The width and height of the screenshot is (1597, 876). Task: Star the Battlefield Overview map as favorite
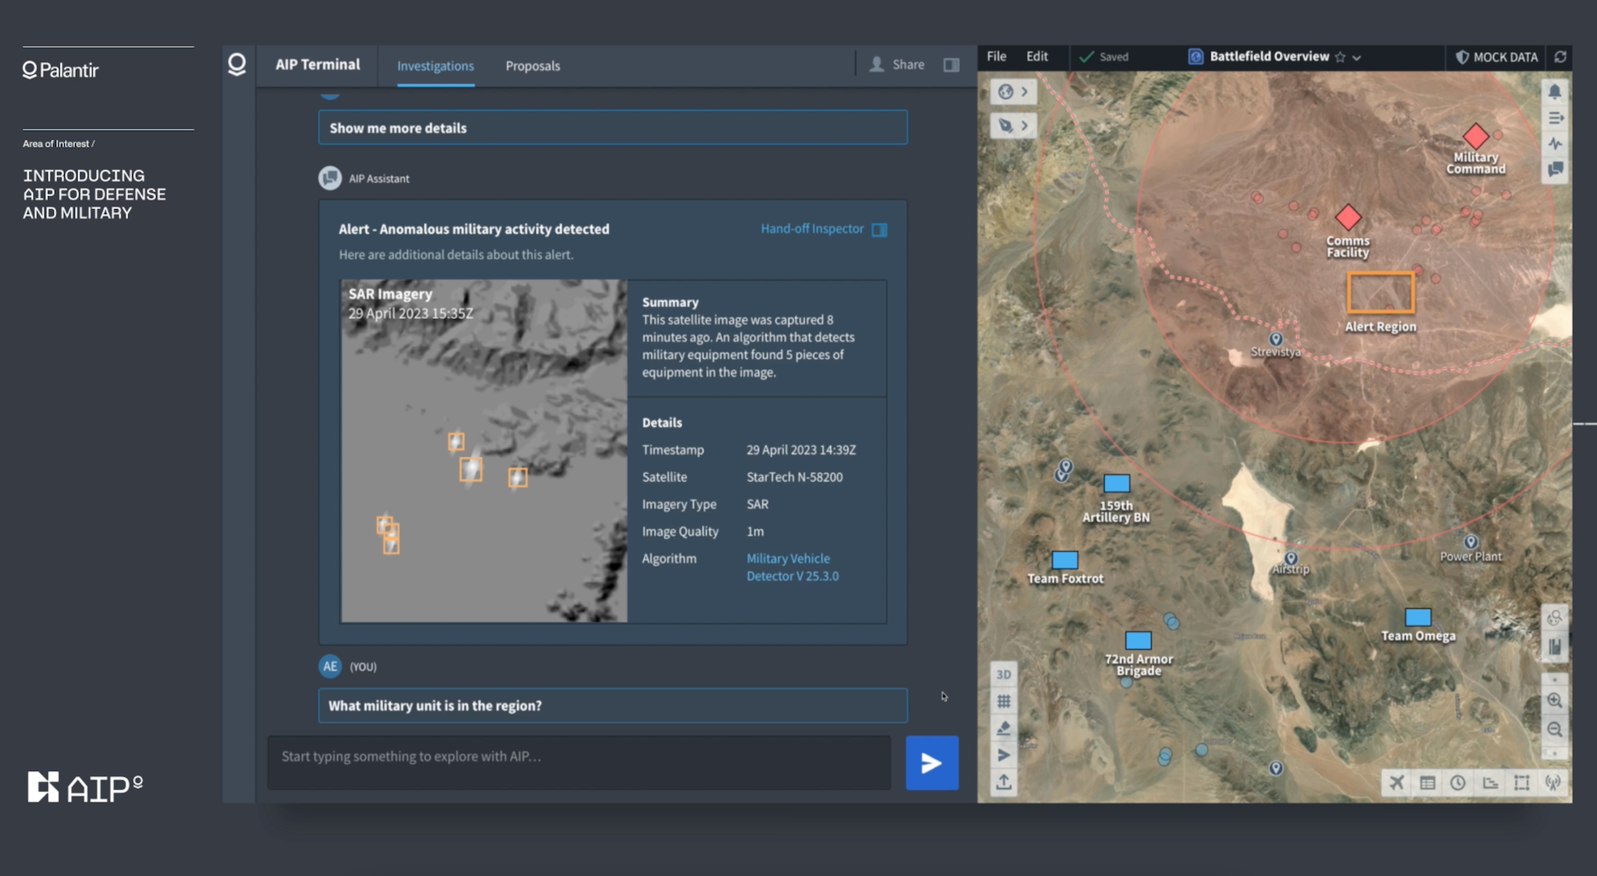coord(1339,57)
